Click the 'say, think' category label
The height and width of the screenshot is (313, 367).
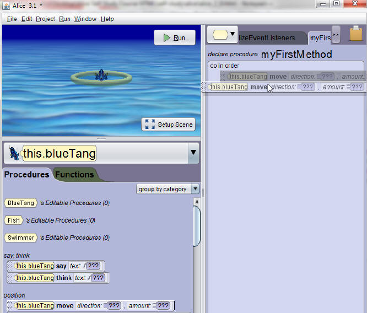pos(17,255)
